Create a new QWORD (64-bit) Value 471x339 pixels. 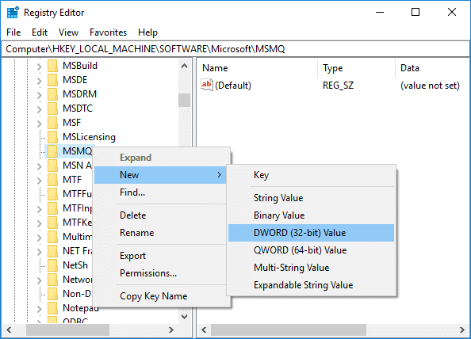tap(311, 250)
